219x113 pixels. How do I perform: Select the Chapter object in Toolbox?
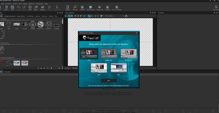[33, 25]
